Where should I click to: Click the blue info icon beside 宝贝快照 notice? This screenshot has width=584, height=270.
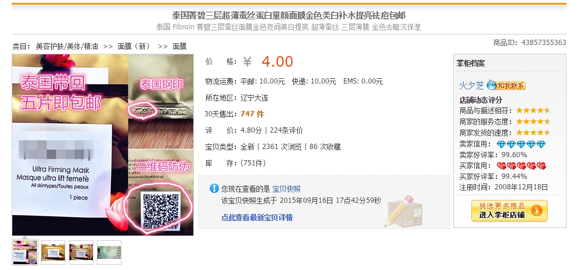point(214,188)
